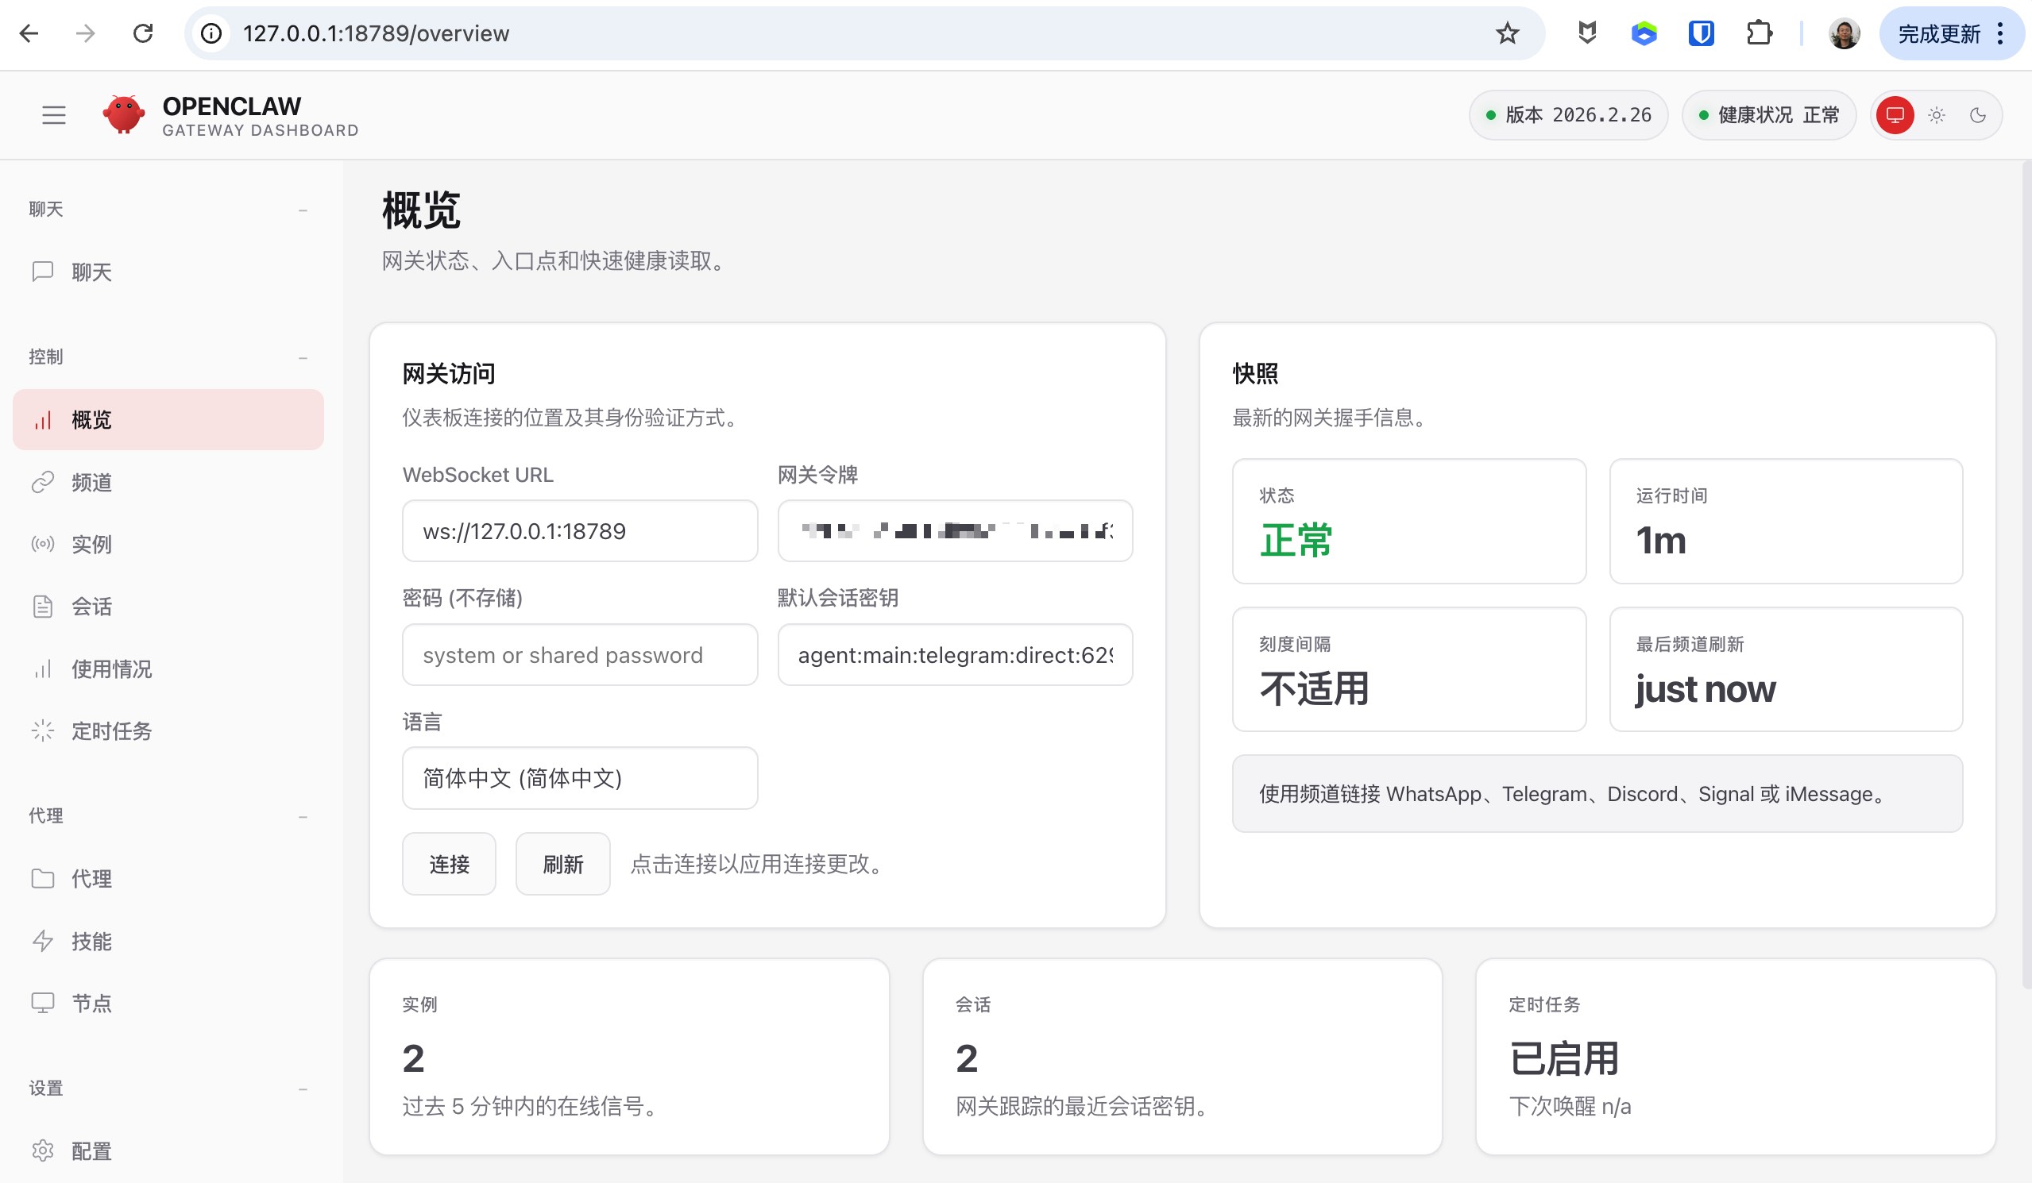Collapse the 控制 sidebar section

coord(303,358)
